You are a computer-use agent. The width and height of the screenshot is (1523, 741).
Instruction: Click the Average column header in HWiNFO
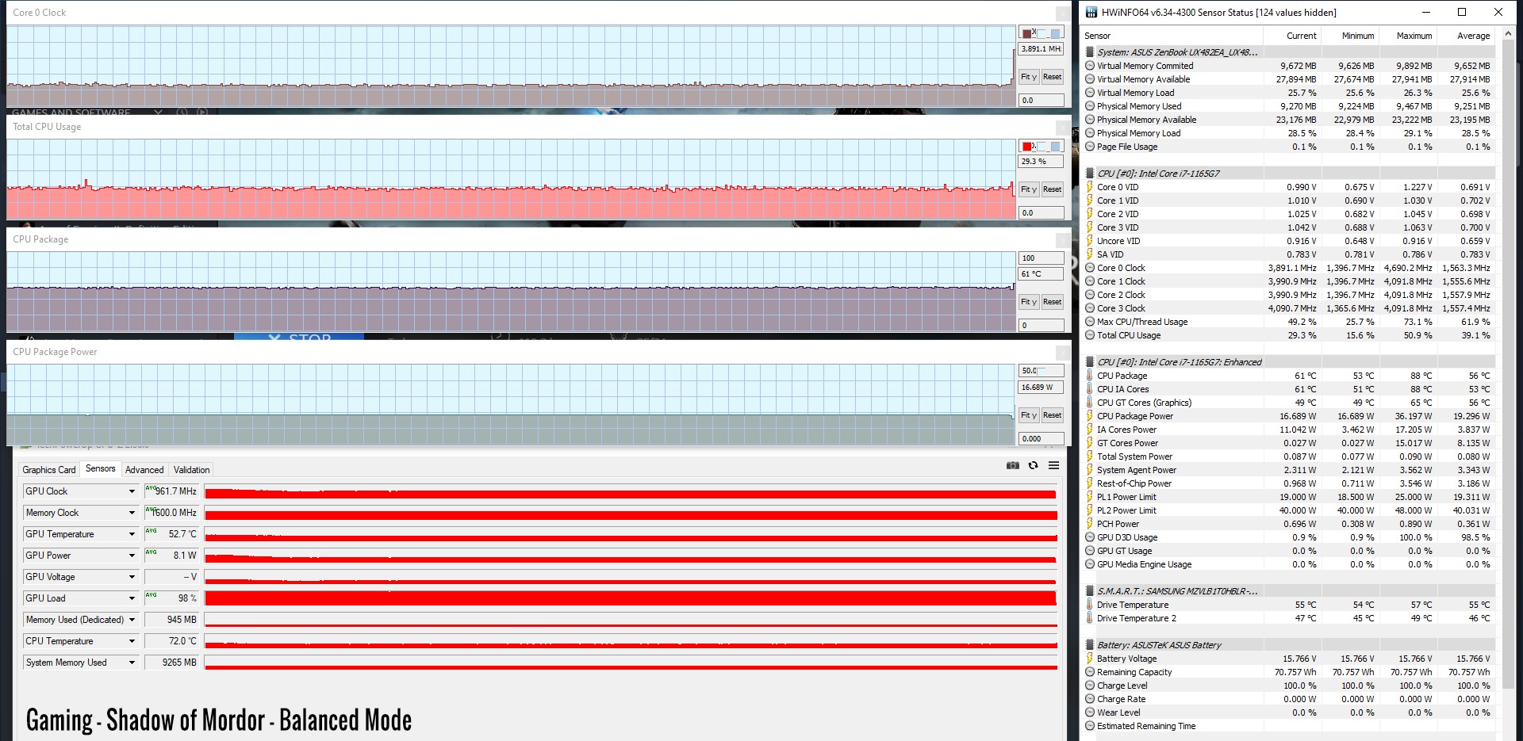point(1473,36)
